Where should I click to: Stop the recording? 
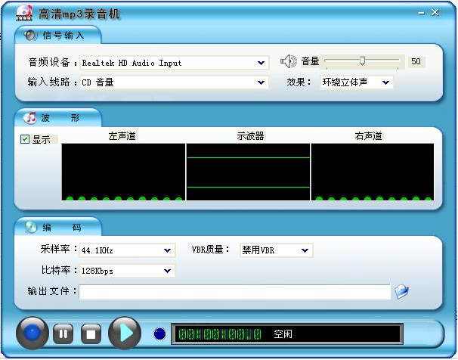pyautogui.click(x=91, y=334)
